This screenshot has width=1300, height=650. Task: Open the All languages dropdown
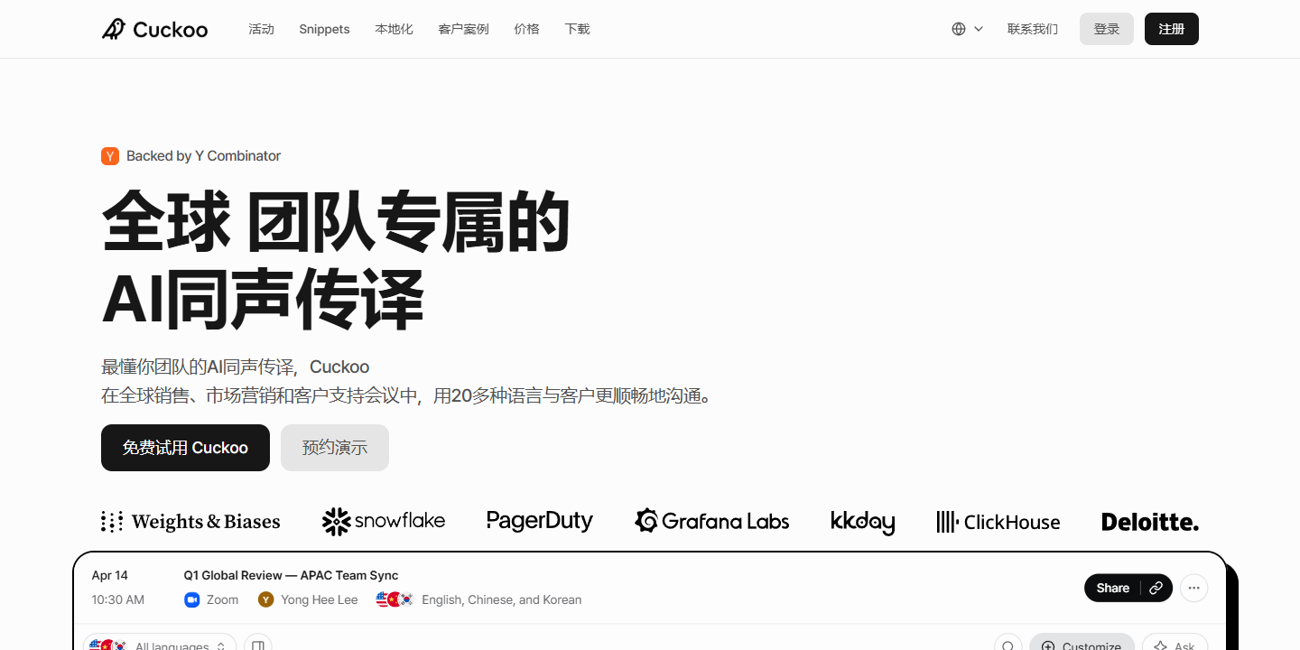pyautogui.click(x=160, y=645)
